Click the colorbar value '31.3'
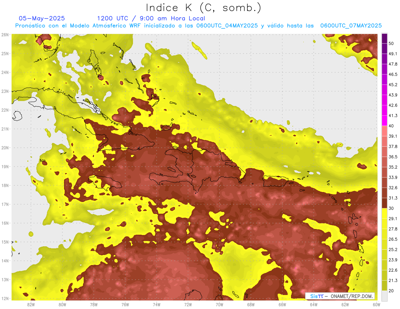 (x=393, y=198)
